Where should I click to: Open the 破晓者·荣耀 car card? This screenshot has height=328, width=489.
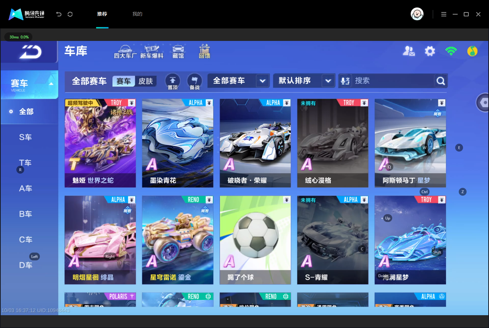(x=255, y=143)
